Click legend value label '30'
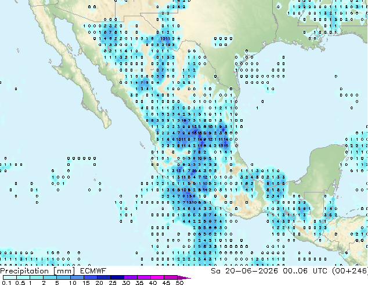This screenshot has height=285, width=368. click(126, 283)
